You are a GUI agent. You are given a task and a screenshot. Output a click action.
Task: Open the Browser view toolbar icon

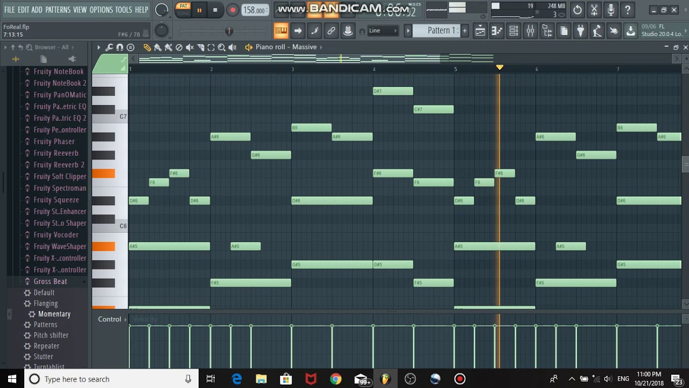pos(547,31)
